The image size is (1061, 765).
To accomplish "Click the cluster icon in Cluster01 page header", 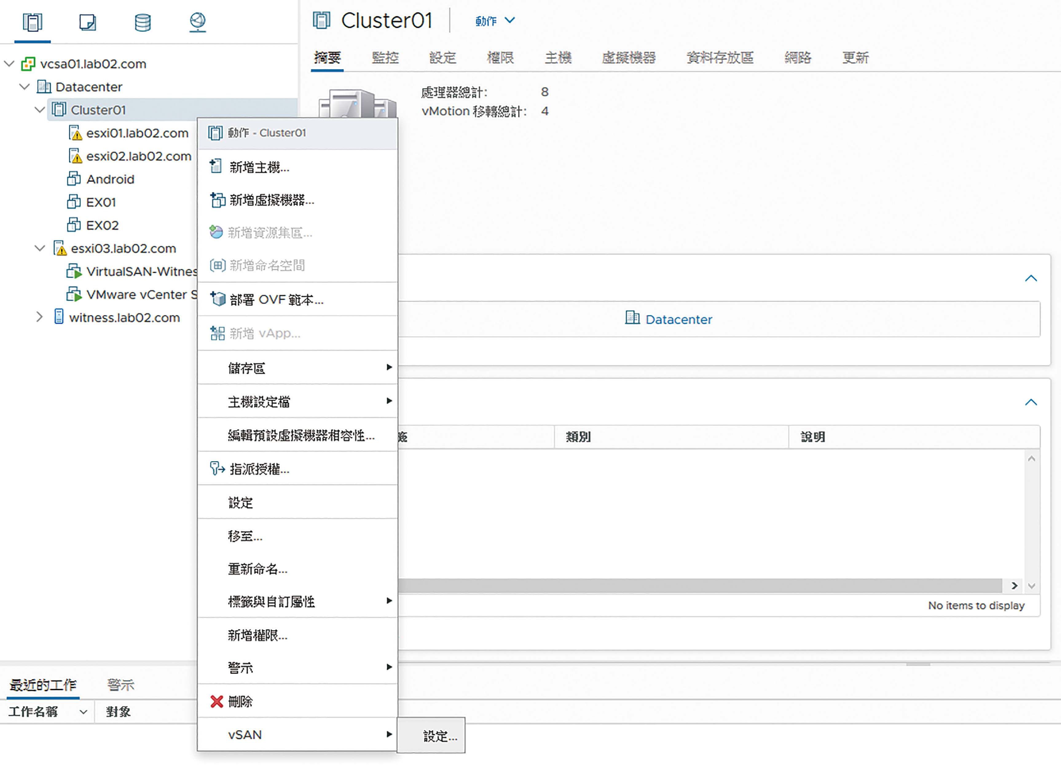I will click(321, 21).
